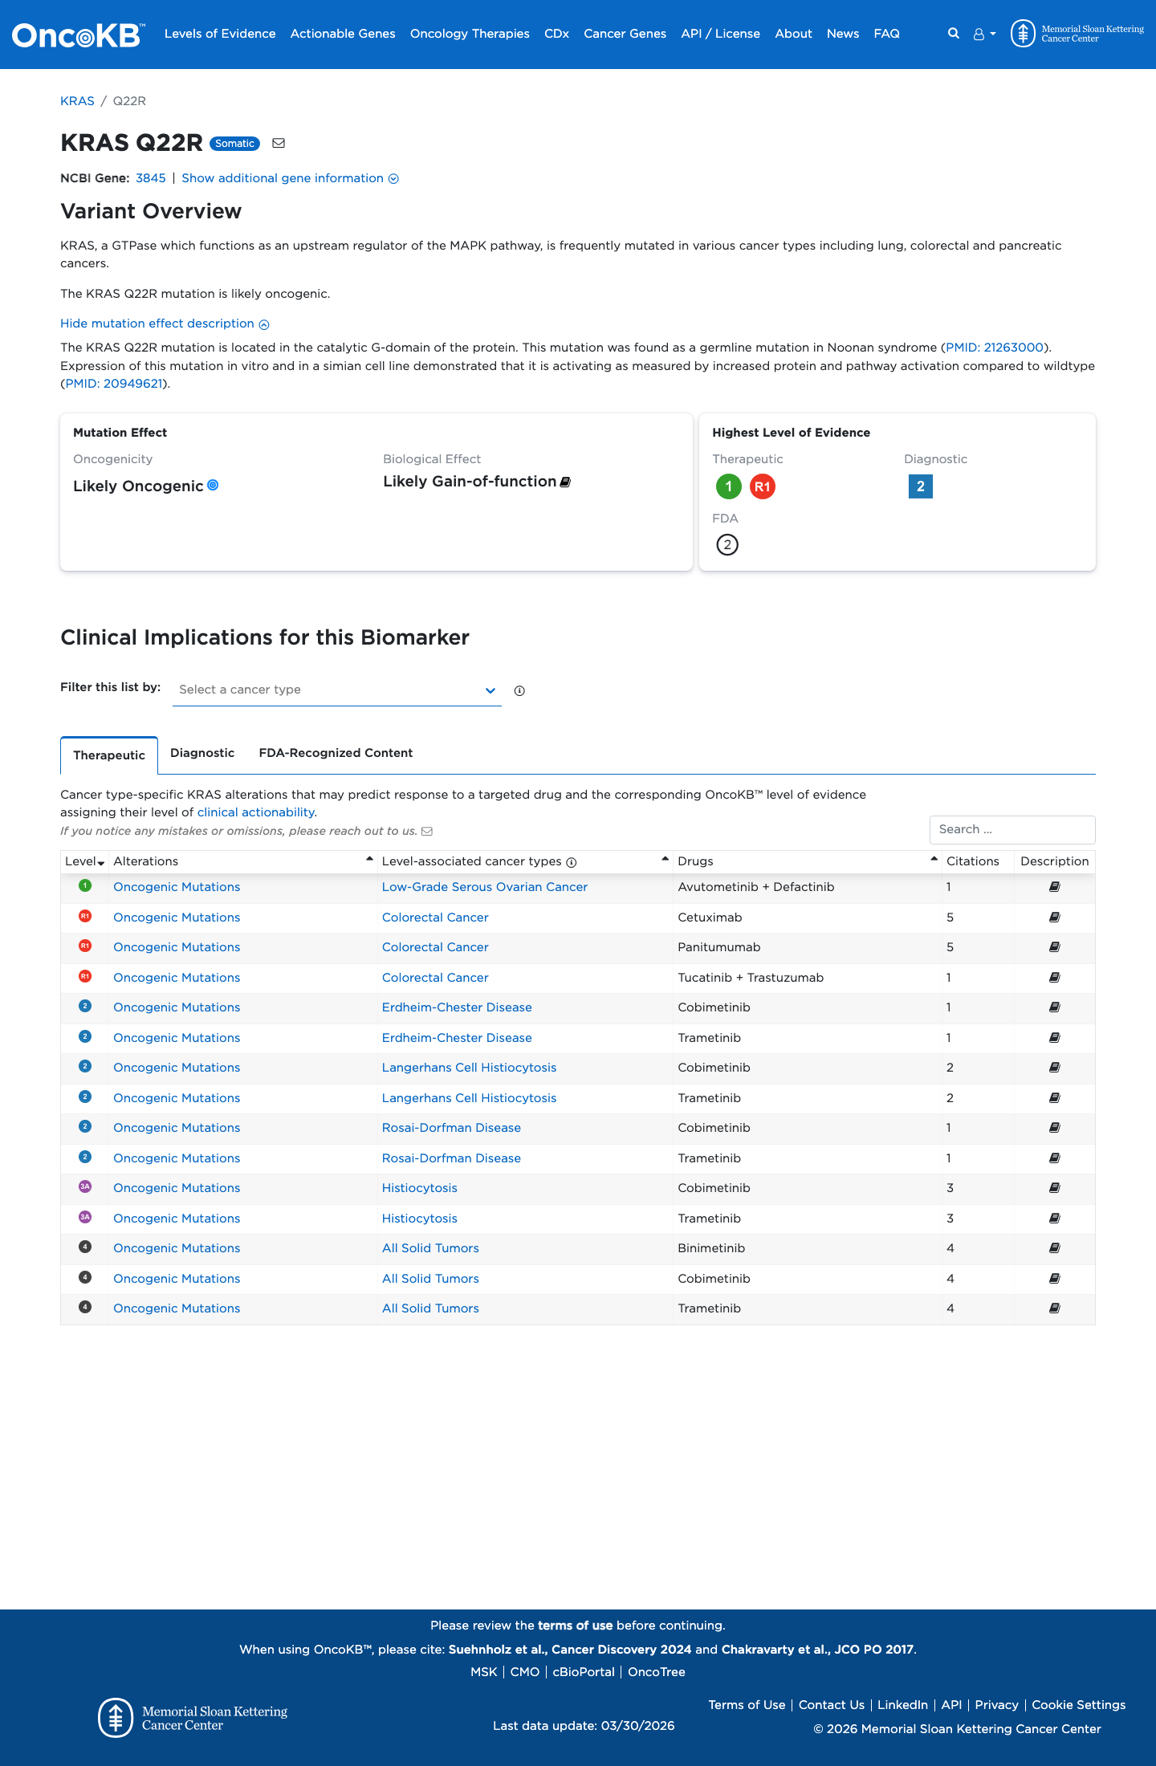Viewport: 1156px width, 1766px height.
Task: Open Privacy link in footer
Action: [x=996, y=1705]
